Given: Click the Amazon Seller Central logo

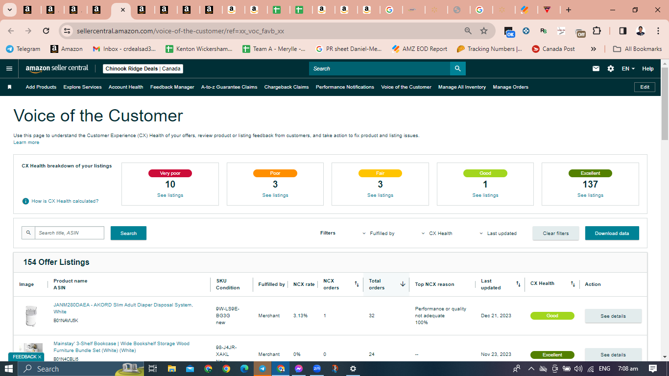Looking at the screenshot, I should (x=57, y=69).
